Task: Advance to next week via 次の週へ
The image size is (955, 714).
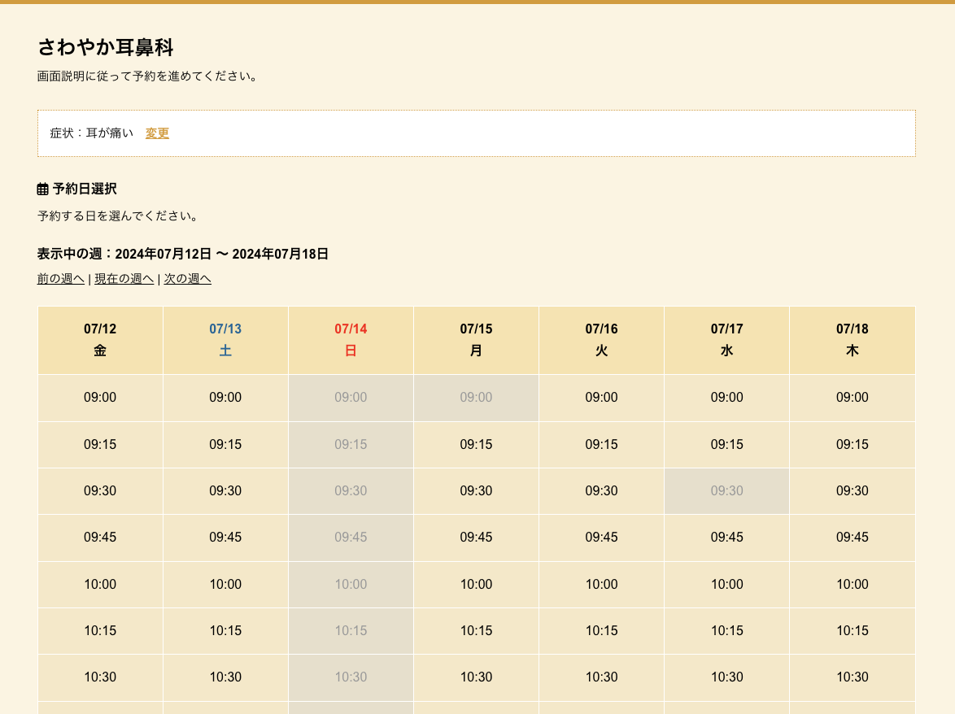Action: click(188, 279)
